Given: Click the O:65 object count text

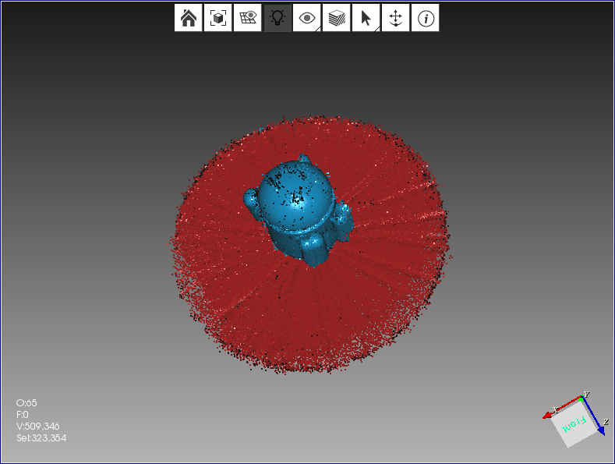Looking at the screenshot, I should click(27, 402).
